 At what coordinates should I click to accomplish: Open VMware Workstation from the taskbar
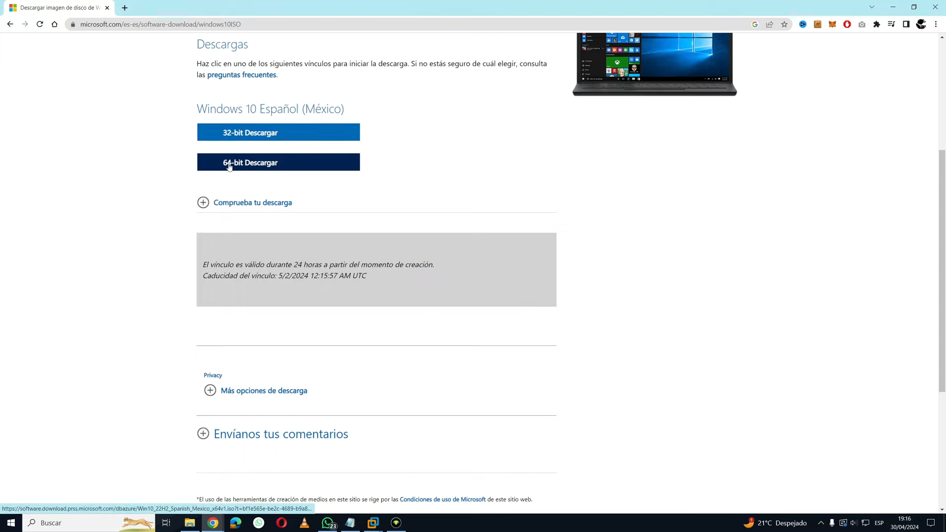click(373, 523)
